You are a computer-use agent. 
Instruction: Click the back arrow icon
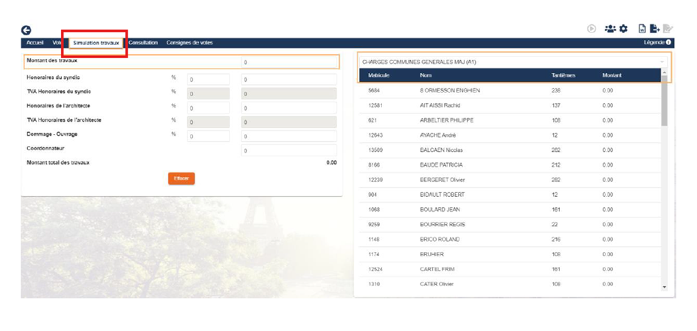tap(27, 30)
